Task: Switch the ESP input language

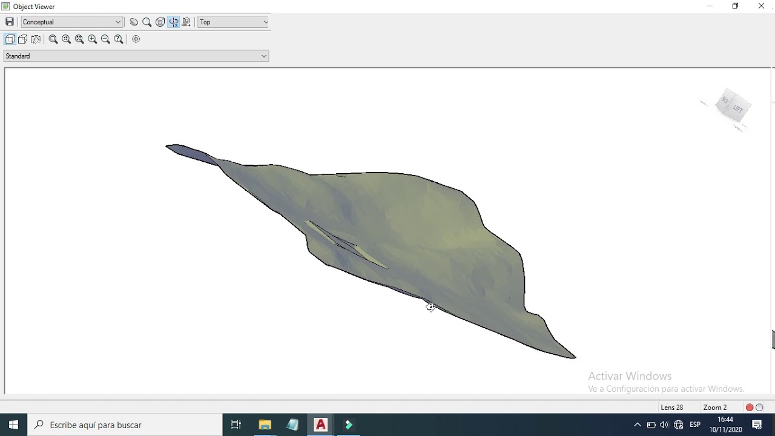Action: [695, 424]
